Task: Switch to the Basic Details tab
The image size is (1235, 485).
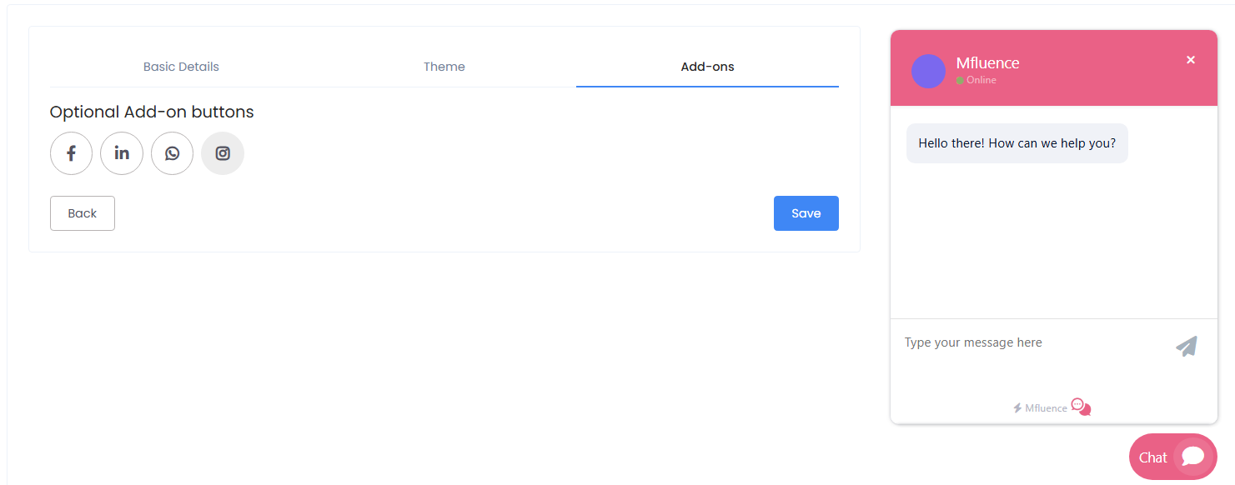Action: pyautogui.click(x=181, y=66)
